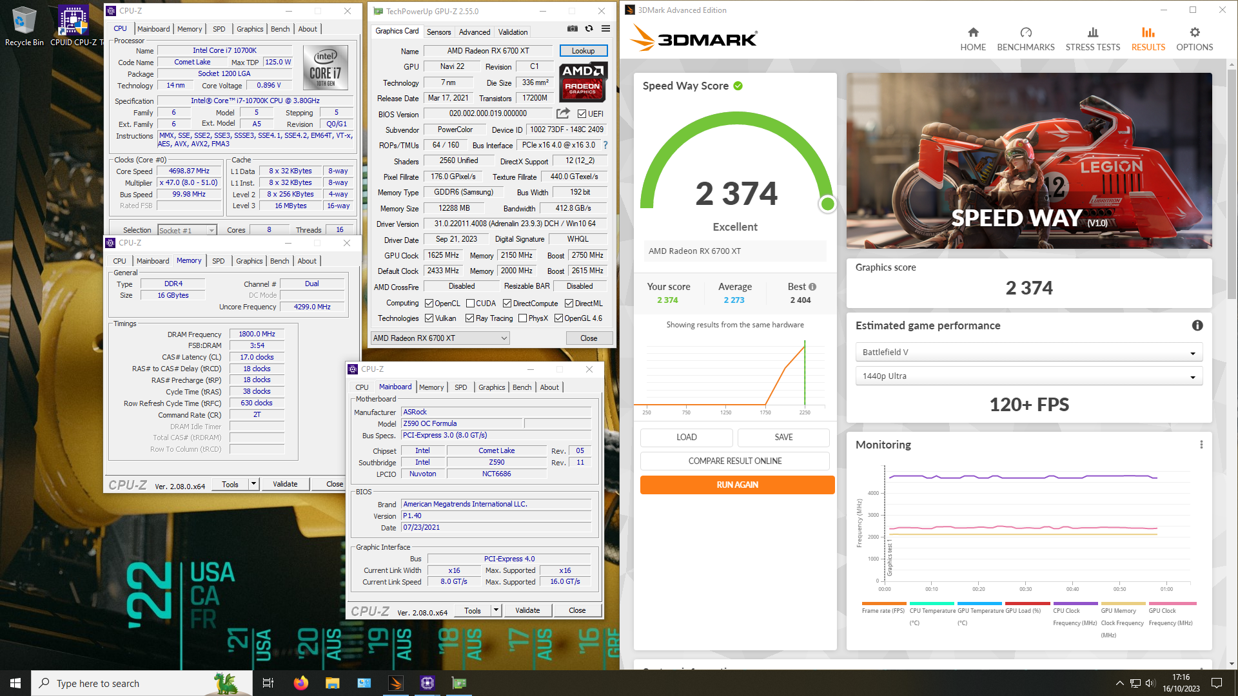
Task: Click the Estimated game performance info icon
Action: [1197, 325]
